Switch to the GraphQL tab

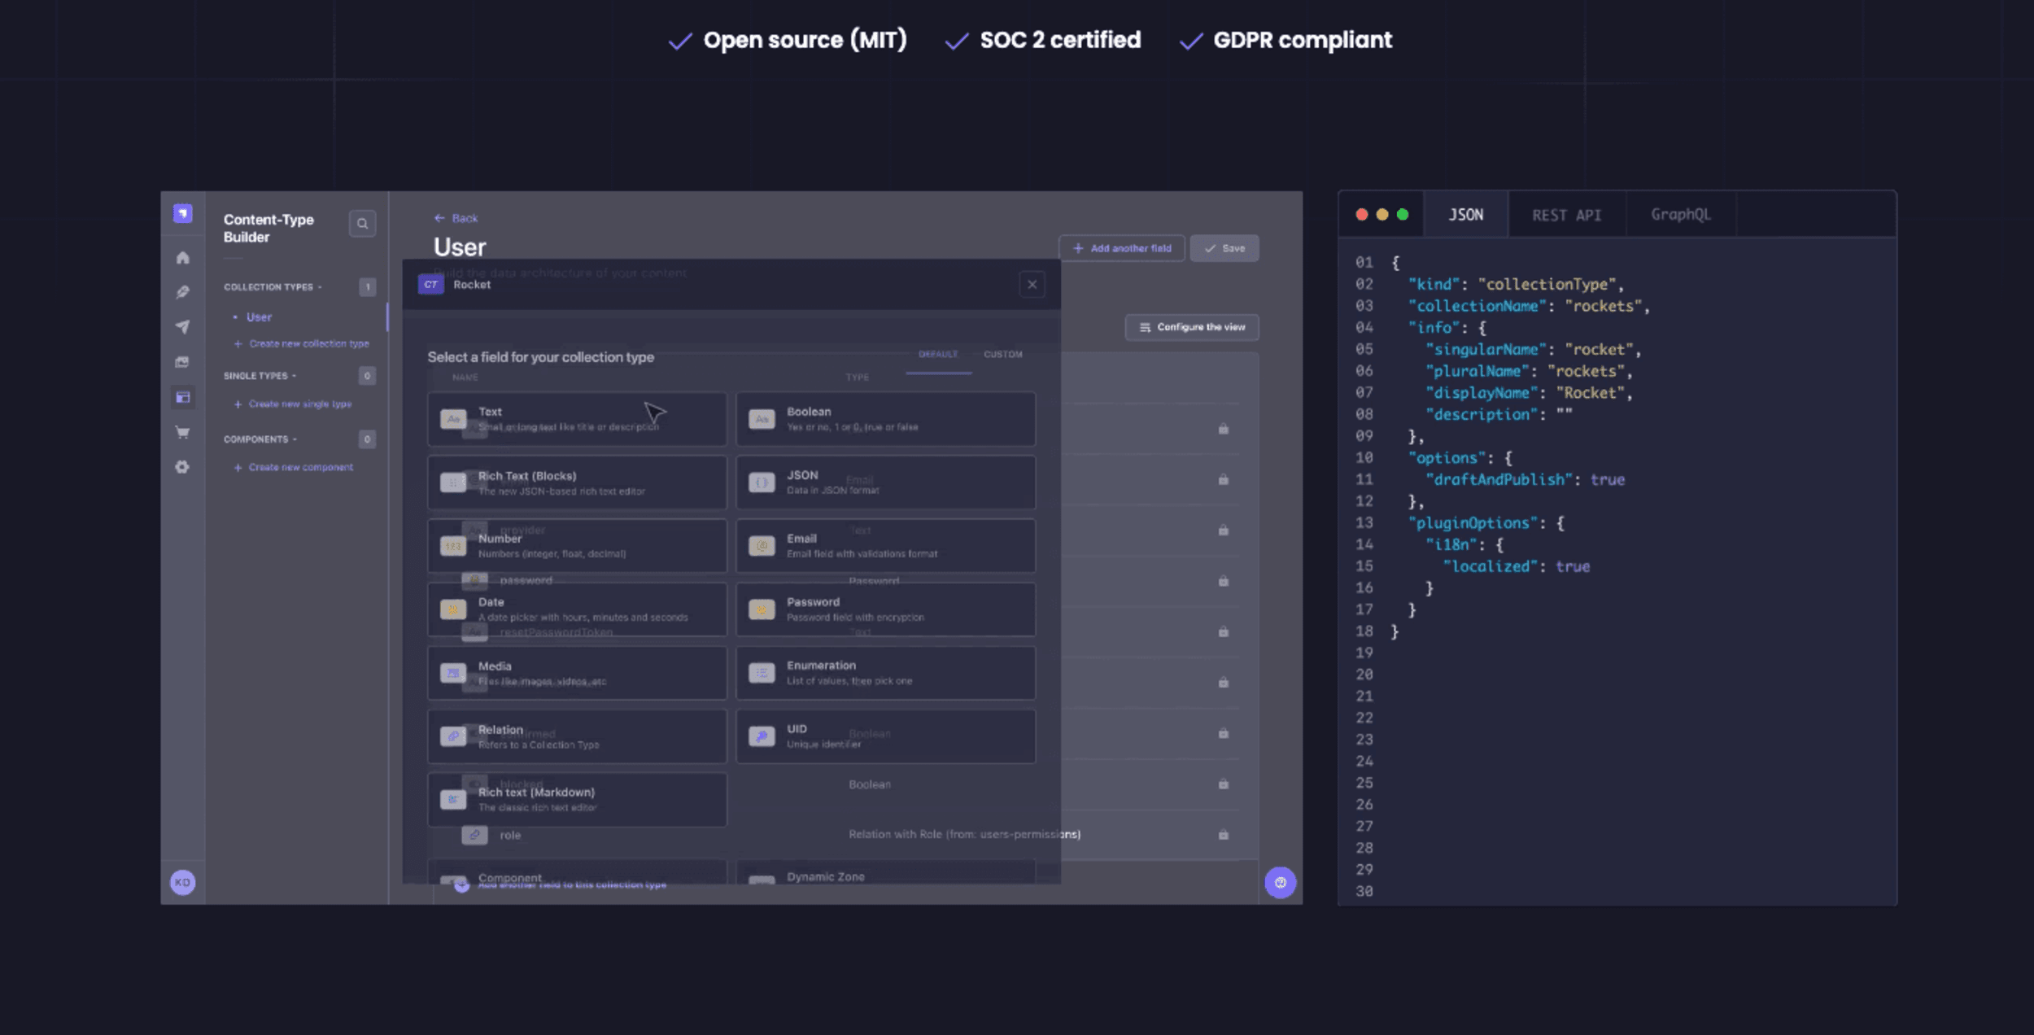1680,215
